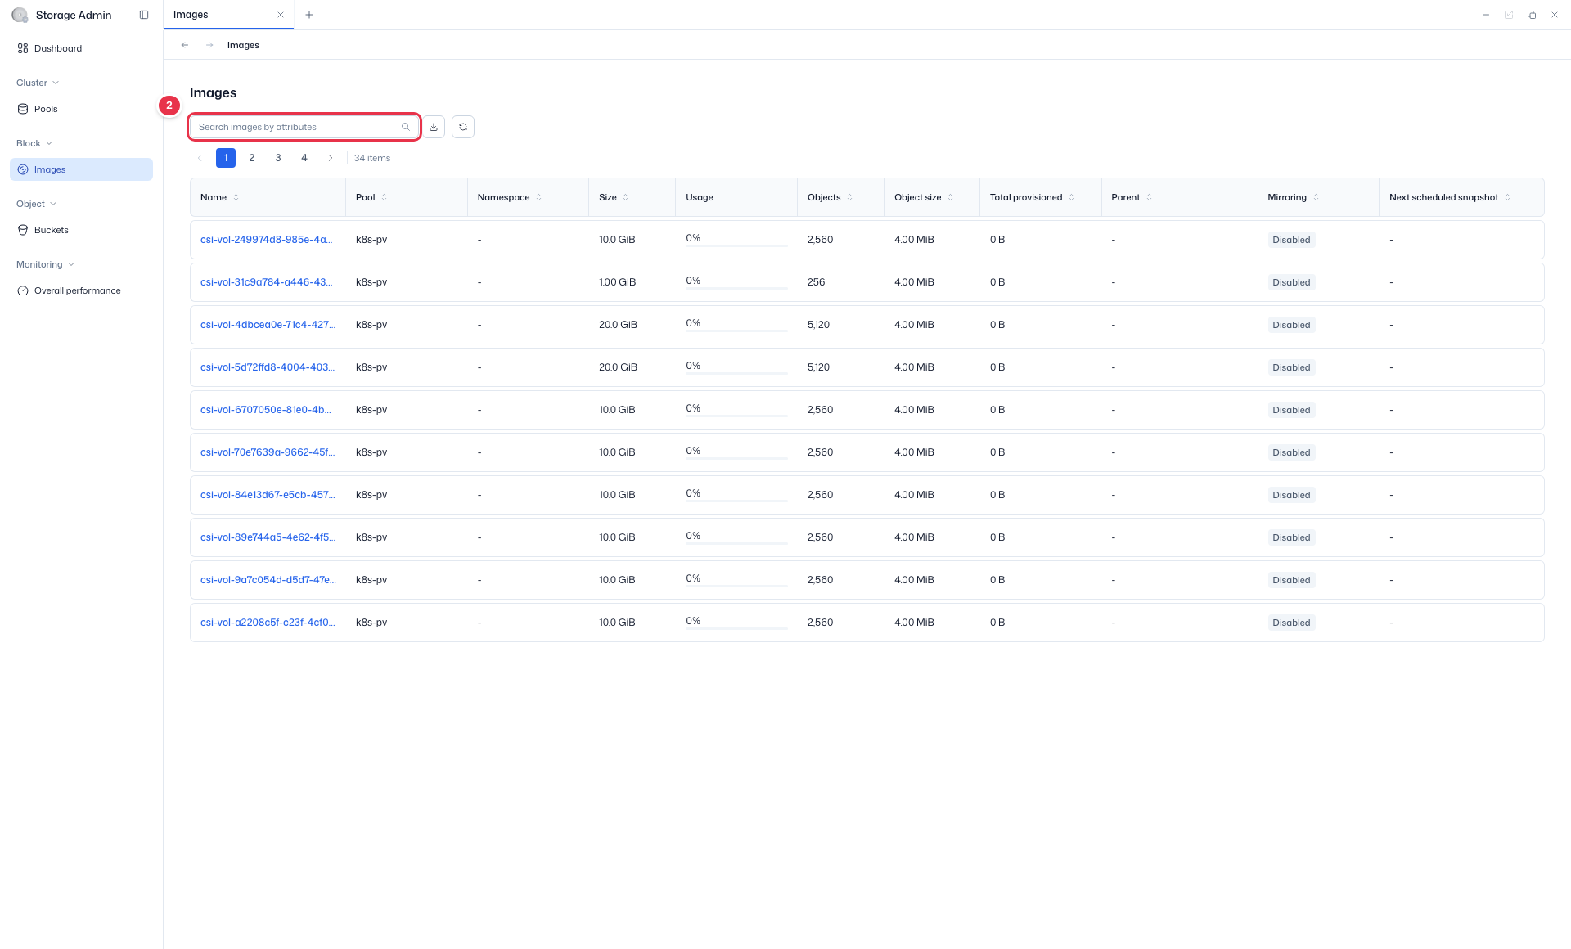Sort table by Namespace column
This screenshot has height=949, width=1571.
click(x=539, y=197)
